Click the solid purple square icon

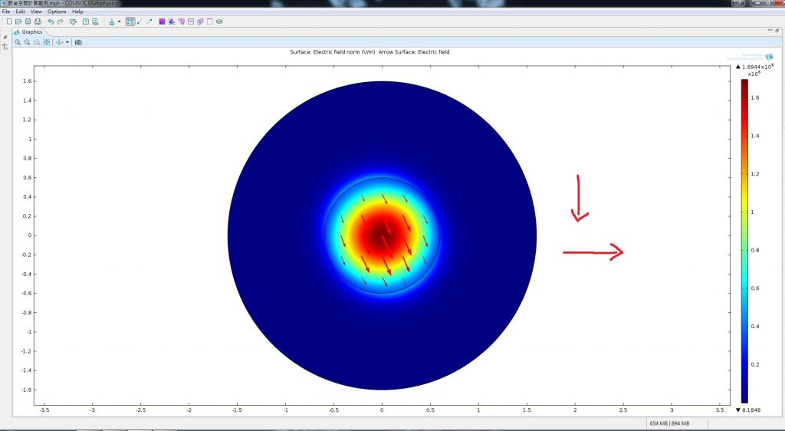tap(162, 21)
